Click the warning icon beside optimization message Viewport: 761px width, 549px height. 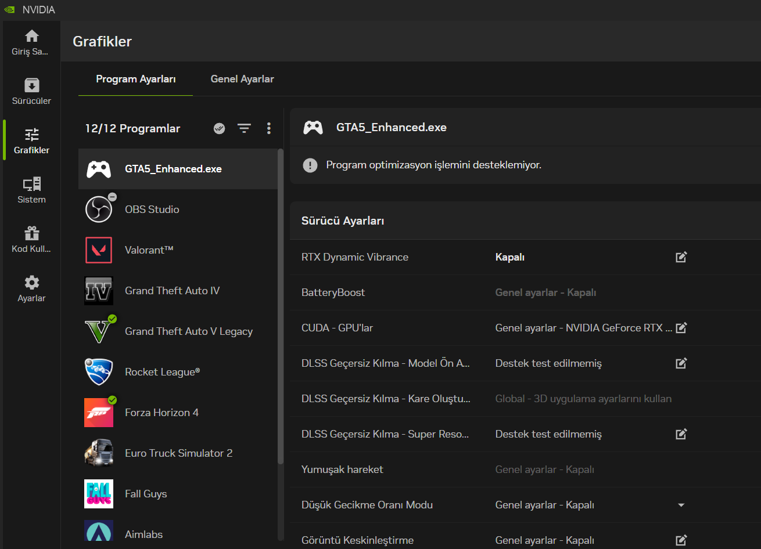coord(310,165)
